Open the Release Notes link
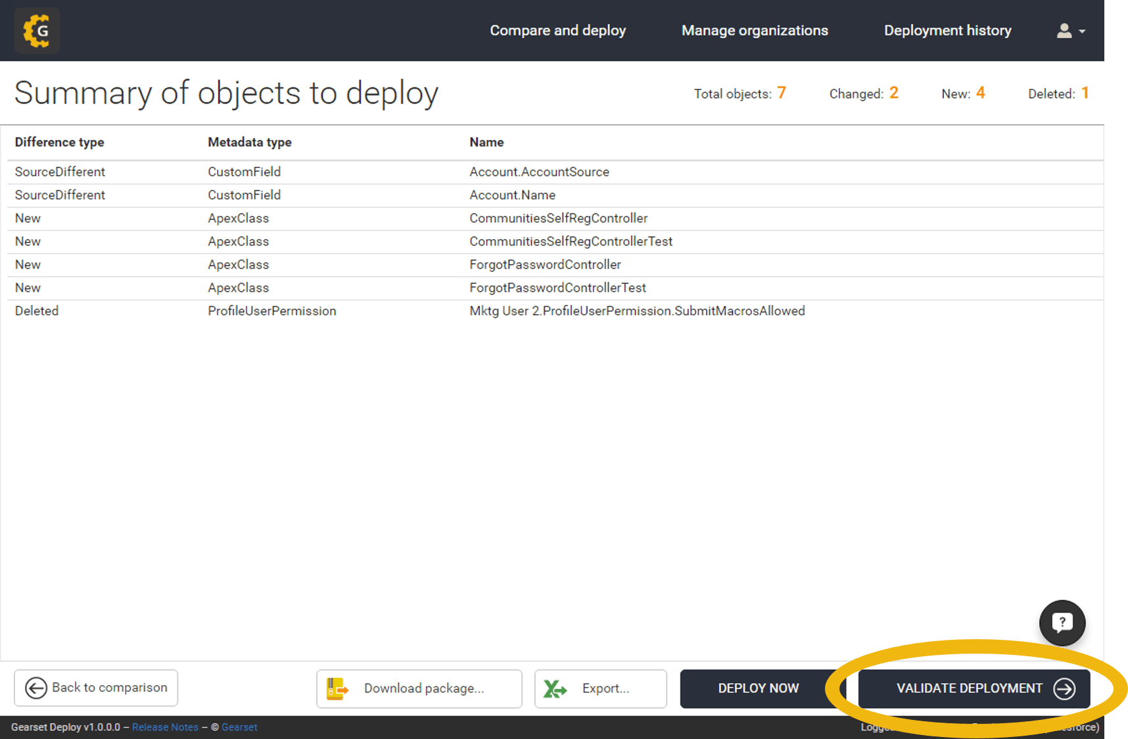Screen dimensions: 1128x739 pos(165,727)
